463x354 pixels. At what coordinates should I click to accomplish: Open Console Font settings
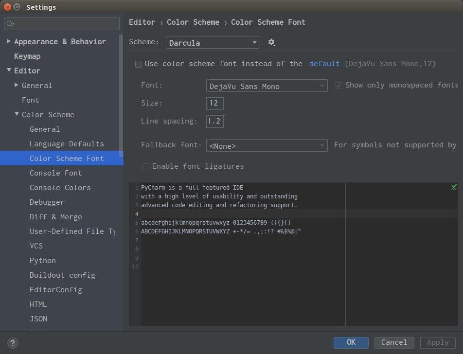tap(55, 173)
